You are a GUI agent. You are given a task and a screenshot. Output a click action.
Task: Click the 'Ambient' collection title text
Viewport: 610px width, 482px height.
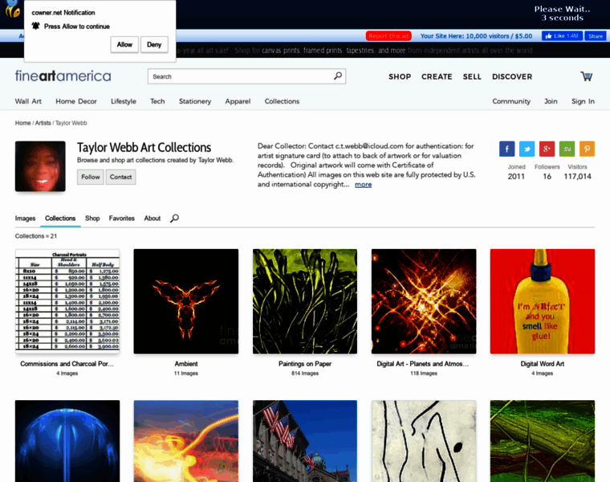point(186,364)
